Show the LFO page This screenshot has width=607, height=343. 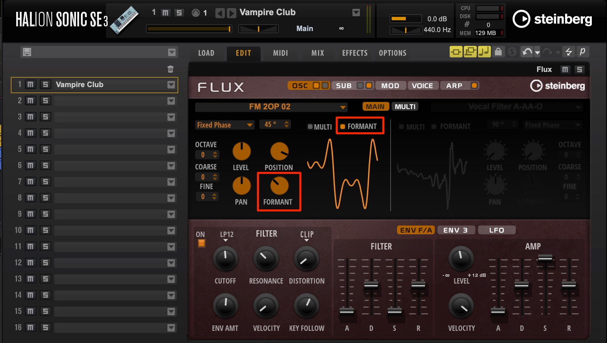tap(497, 230)
